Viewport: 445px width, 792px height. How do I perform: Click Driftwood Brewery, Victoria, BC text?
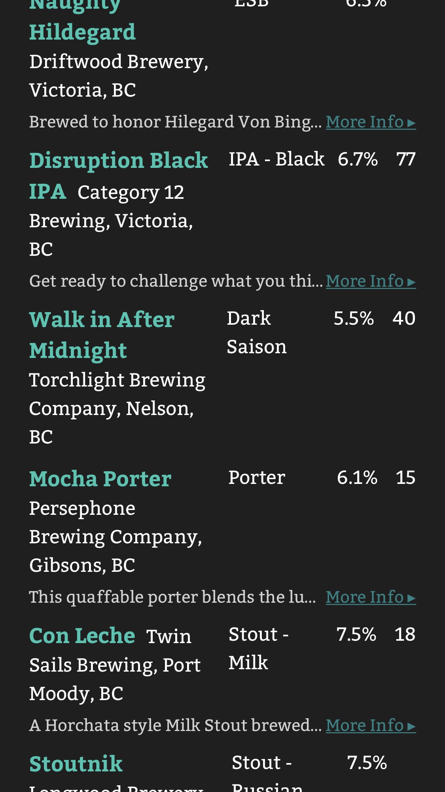[x=119, y=76]
